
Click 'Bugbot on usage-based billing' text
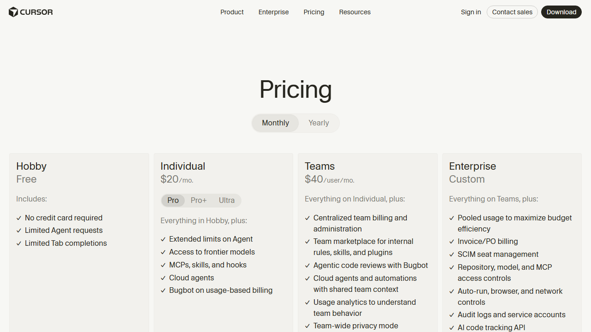click(221, 290)
